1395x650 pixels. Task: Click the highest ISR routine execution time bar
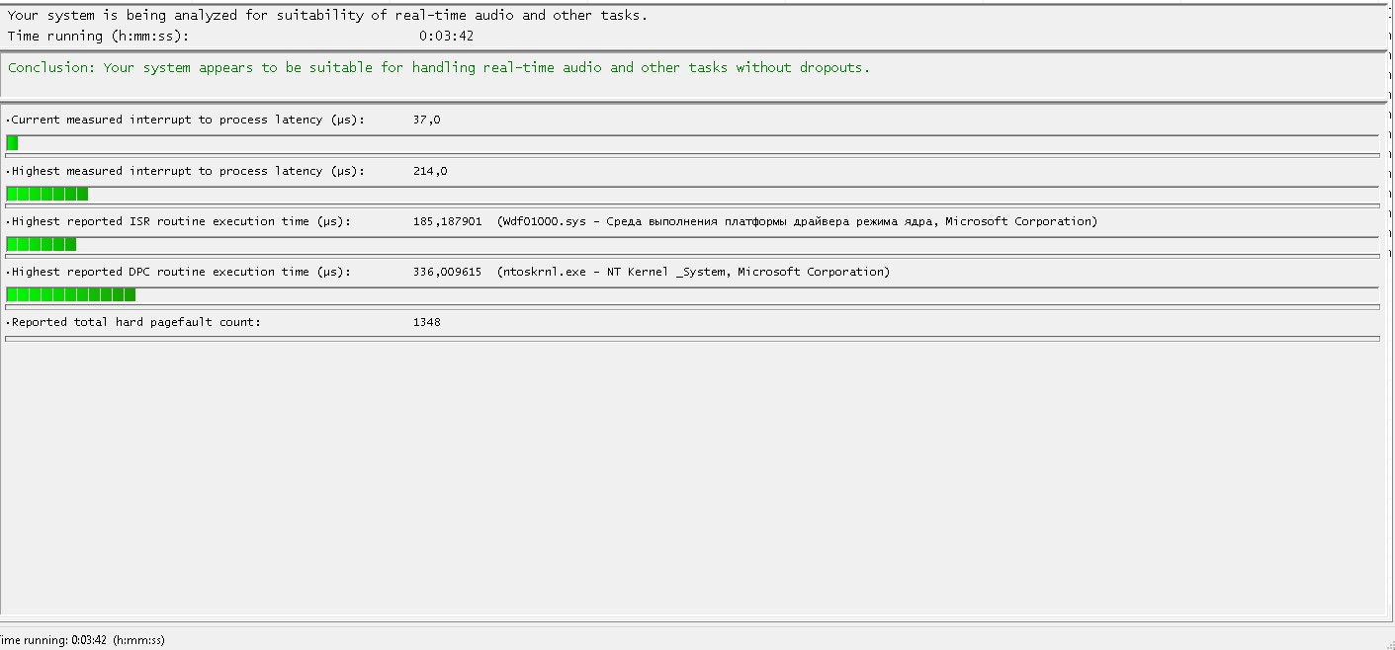692,244
